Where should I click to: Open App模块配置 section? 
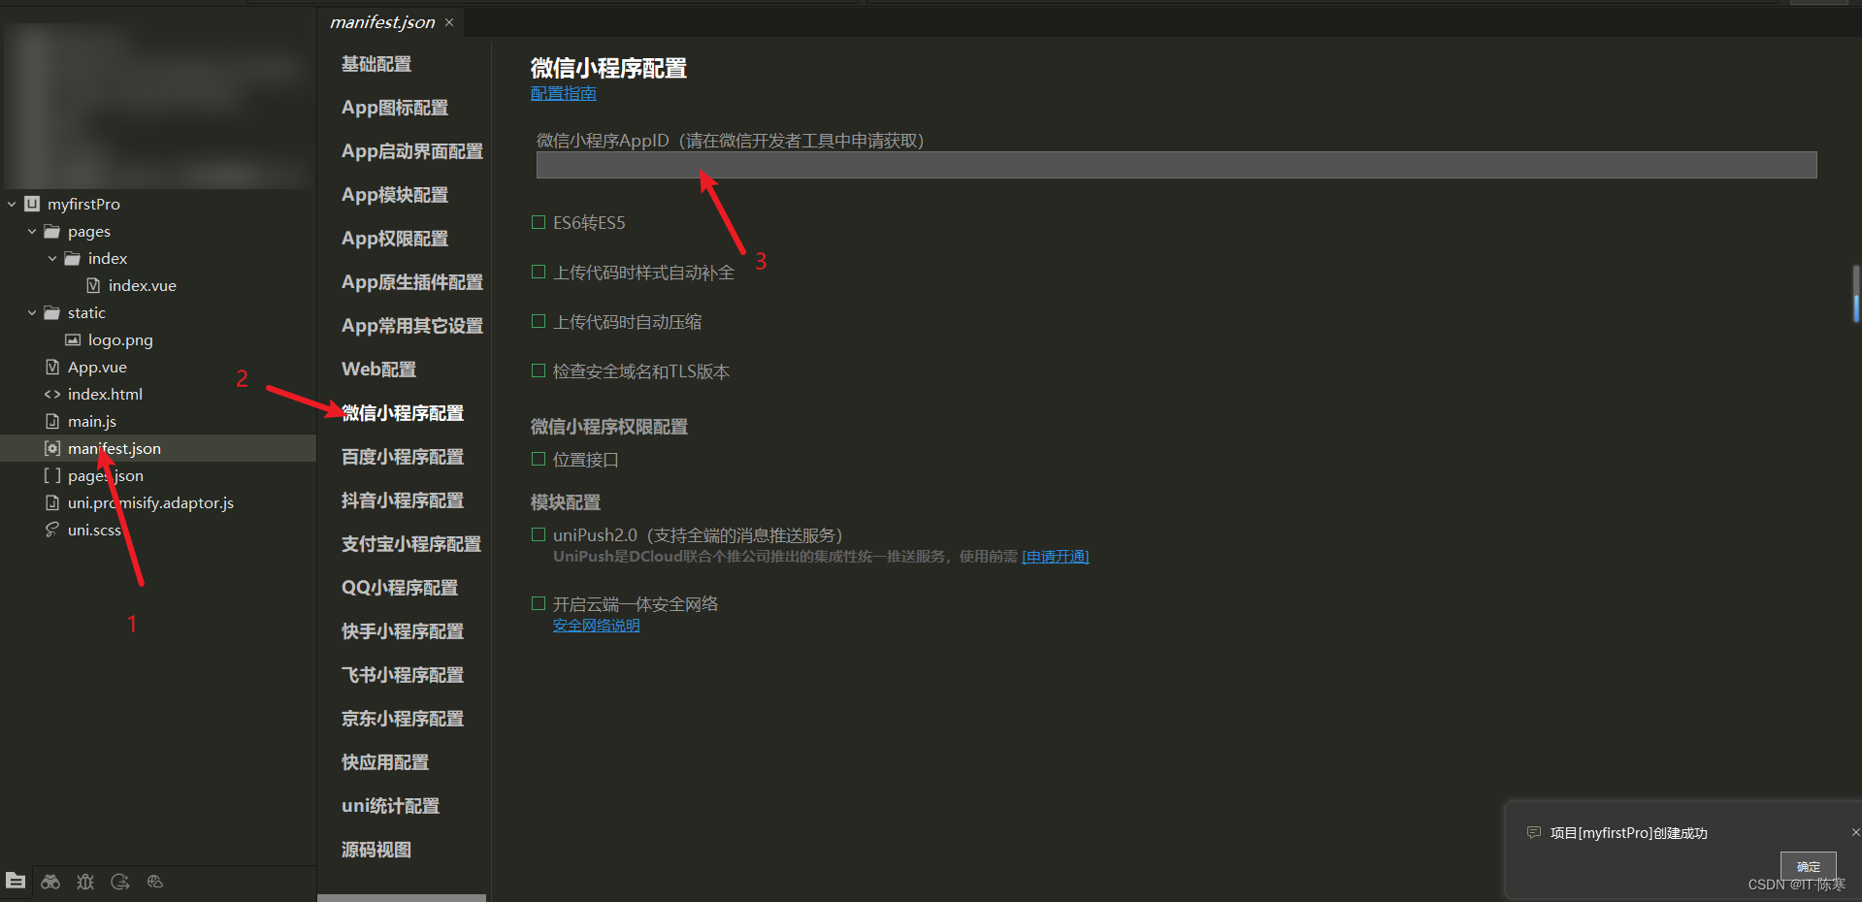[395, 195]
